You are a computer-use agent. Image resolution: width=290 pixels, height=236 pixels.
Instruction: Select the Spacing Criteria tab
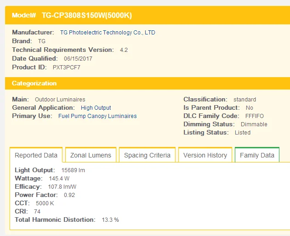coord(147,155)
